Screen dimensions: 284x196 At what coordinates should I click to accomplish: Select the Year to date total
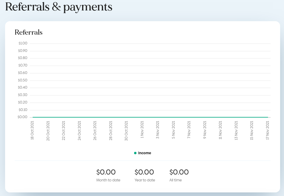[144, 172]
